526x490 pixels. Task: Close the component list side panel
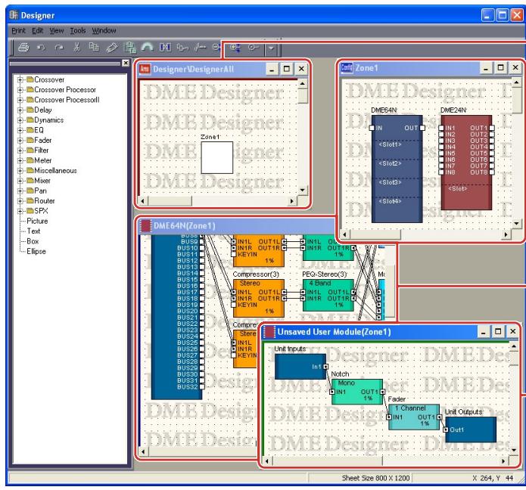pos(126,63)
